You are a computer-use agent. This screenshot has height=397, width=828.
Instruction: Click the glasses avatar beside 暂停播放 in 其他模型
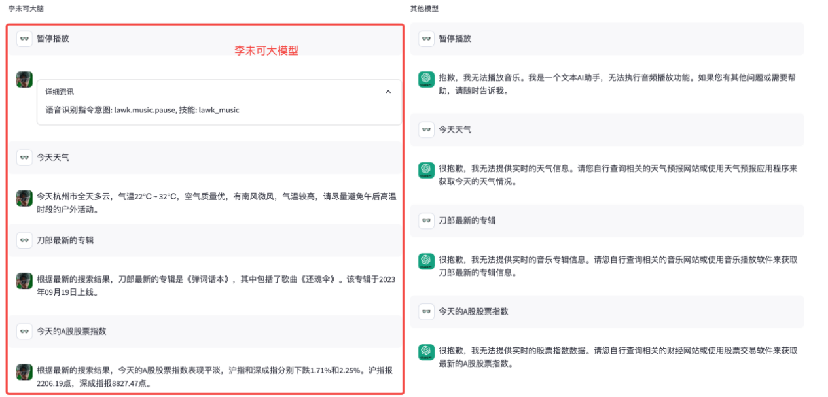click(426, 39)
